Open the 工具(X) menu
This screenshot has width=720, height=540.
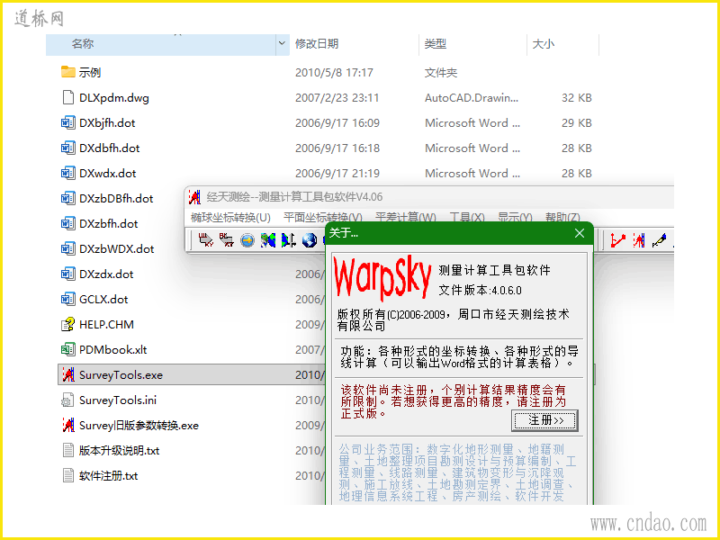pyautogui.click(x=467, y=217)
